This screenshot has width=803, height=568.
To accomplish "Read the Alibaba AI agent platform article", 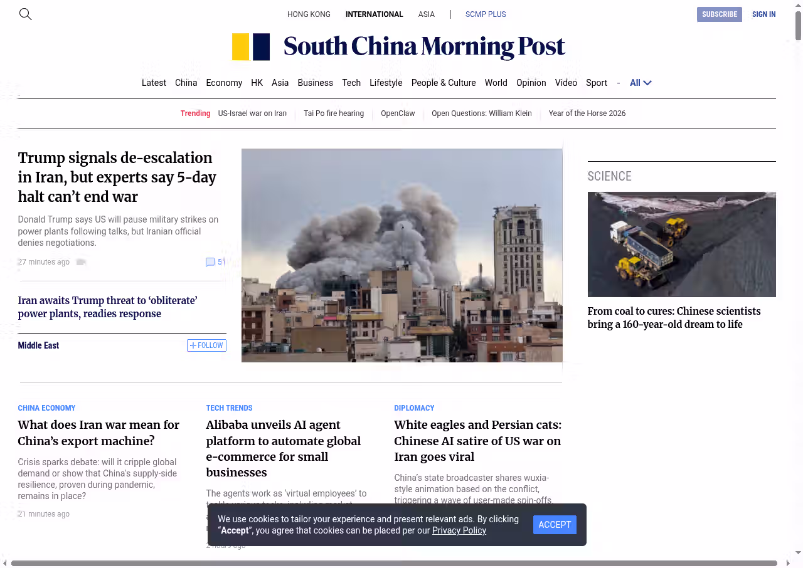I will 284,448.
